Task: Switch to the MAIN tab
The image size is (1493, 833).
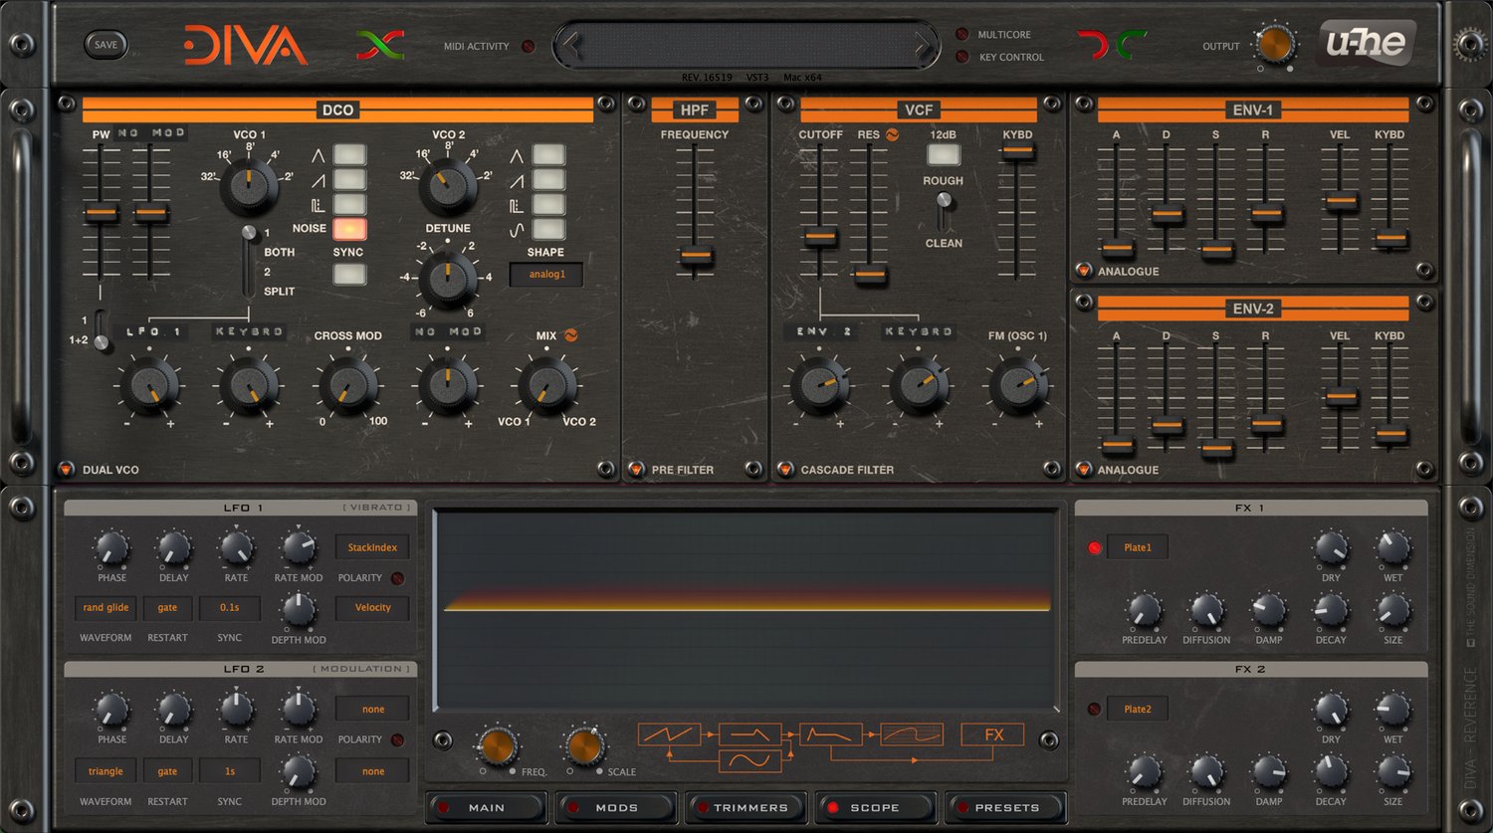Action: (x=487, y=807)
